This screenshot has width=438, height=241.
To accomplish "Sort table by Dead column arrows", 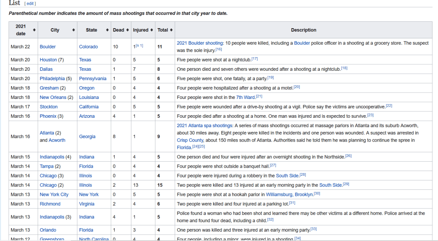I will (x=128, y=30).
